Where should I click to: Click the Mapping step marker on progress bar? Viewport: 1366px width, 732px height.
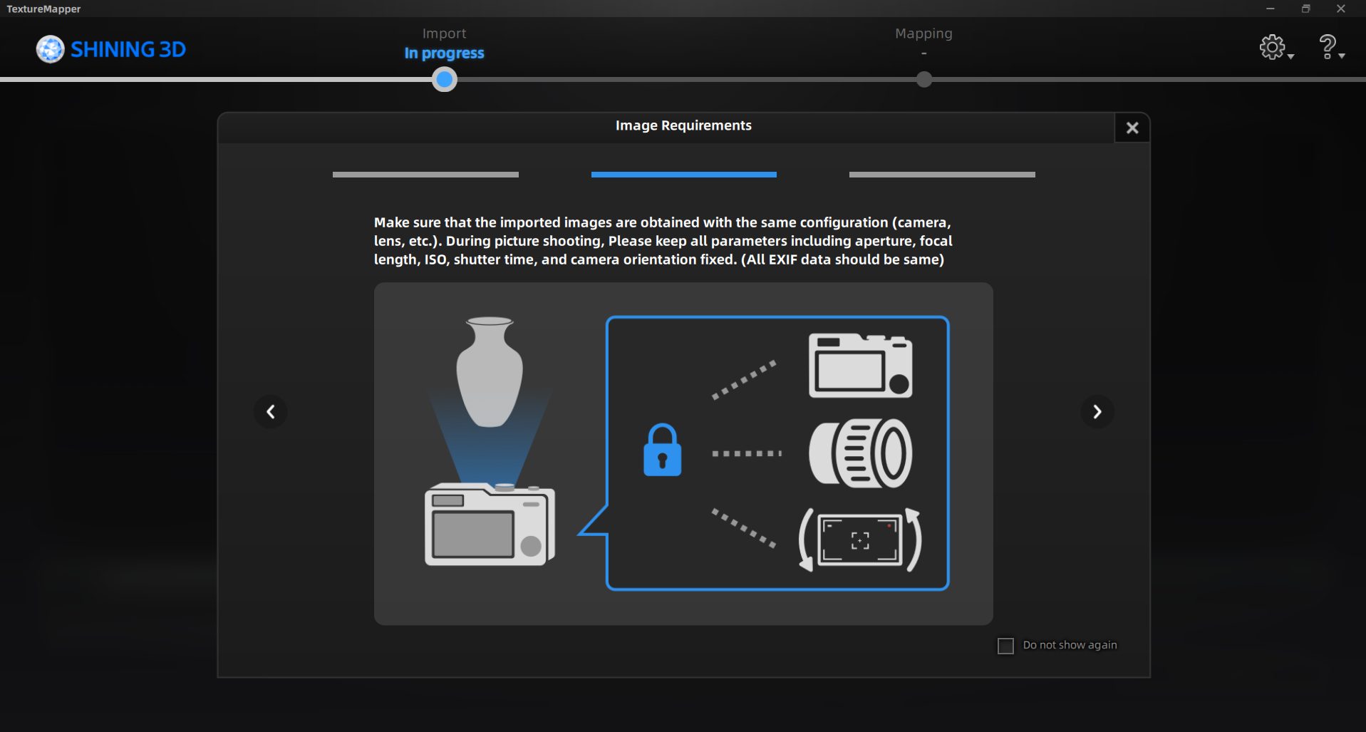923,80
